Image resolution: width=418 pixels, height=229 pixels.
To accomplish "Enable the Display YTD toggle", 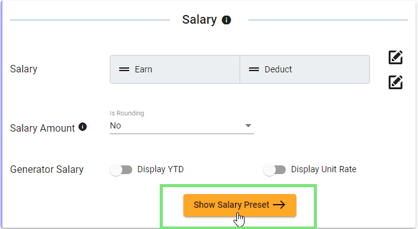I will tap(121, 170).
